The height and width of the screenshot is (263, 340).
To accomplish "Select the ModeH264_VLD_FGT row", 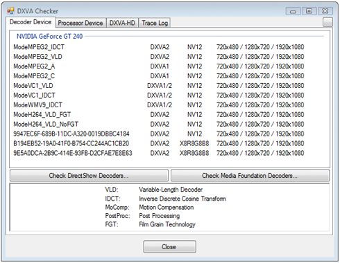I will (x=159, y=115).
